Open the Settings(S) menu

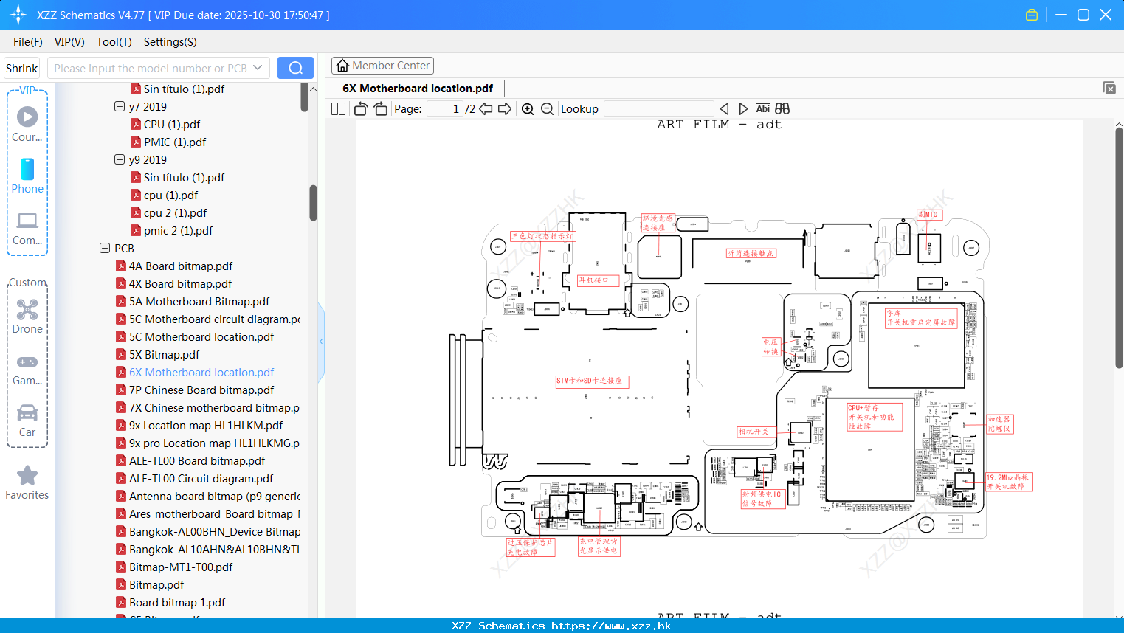point(170,42)
